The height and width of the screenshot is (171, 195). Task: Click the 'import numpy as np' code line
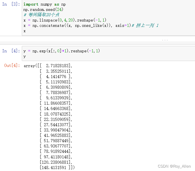point(45,4)
